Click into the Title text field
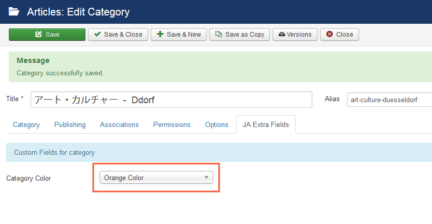Image resolution: width=432 pixels, height=224 pixels. 171,100
